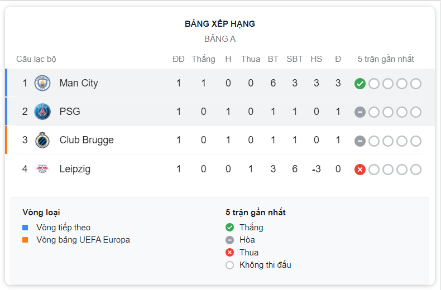Click the PSG club crest
The width and height of the screenshot is (441, 290).
pos(42,112)
